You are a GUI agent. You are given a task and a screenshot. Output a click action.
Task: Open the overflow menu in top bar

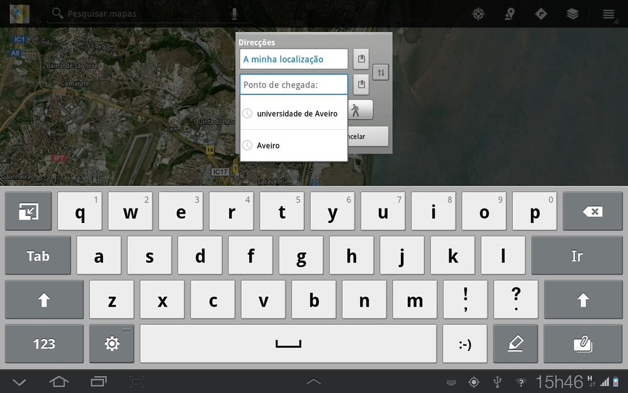[x=608, y=14]
